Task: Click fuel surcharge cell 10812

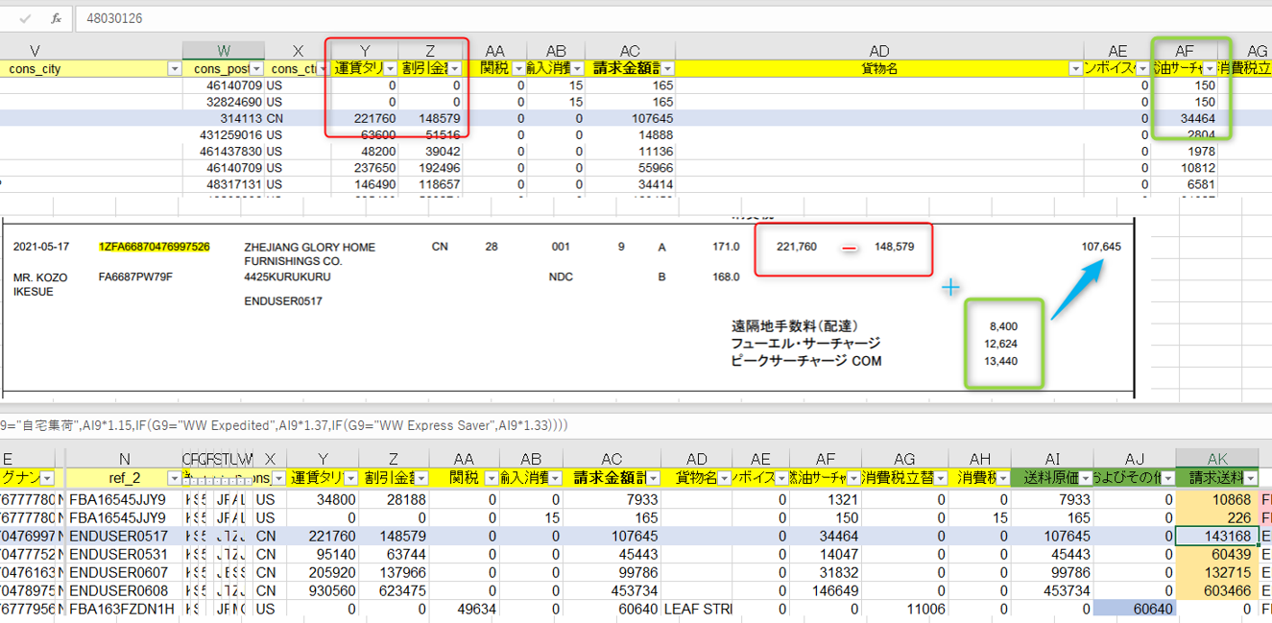Action: tap(1185, 168)
